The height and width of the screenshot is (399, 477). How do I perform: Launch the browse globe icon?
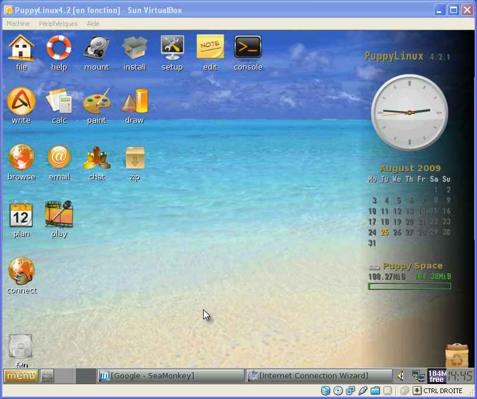[x=21, y=157]
